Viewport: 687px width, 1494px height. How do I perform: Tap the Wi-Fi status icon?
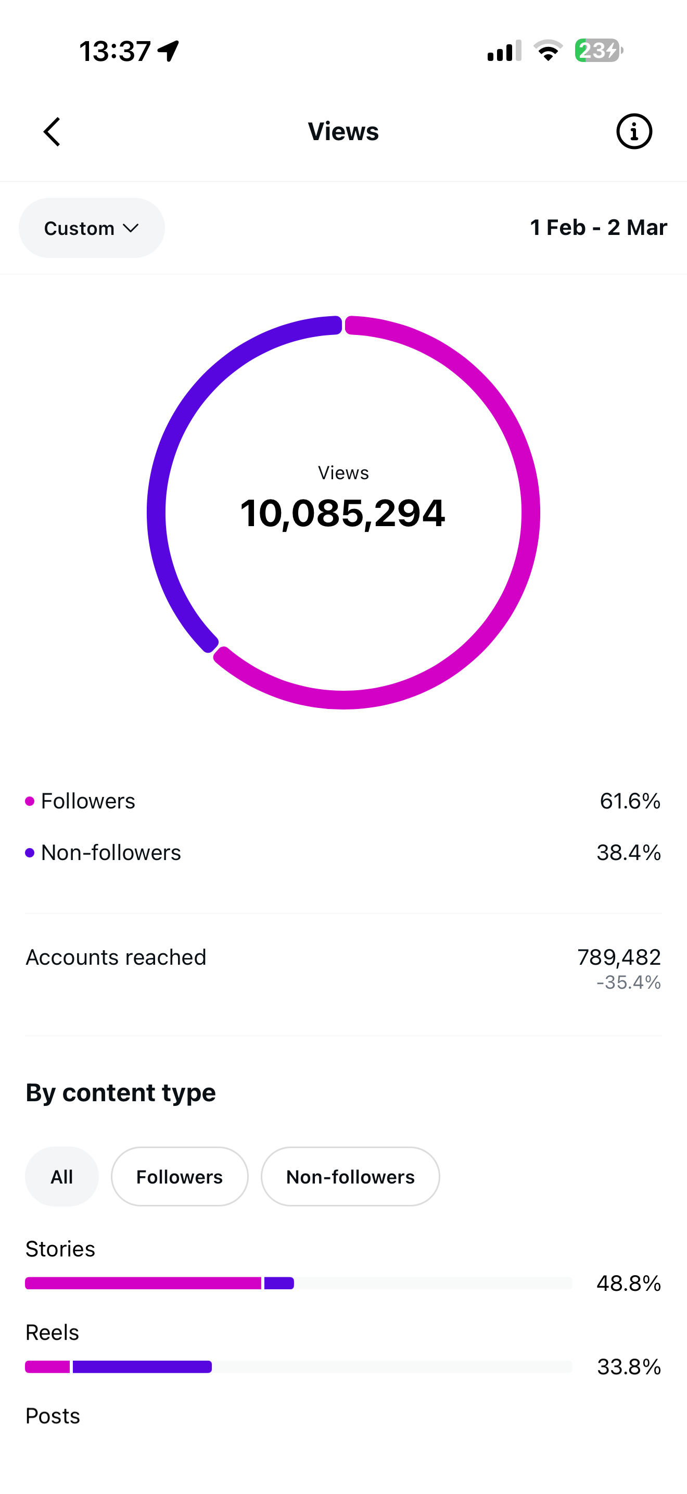548,51
